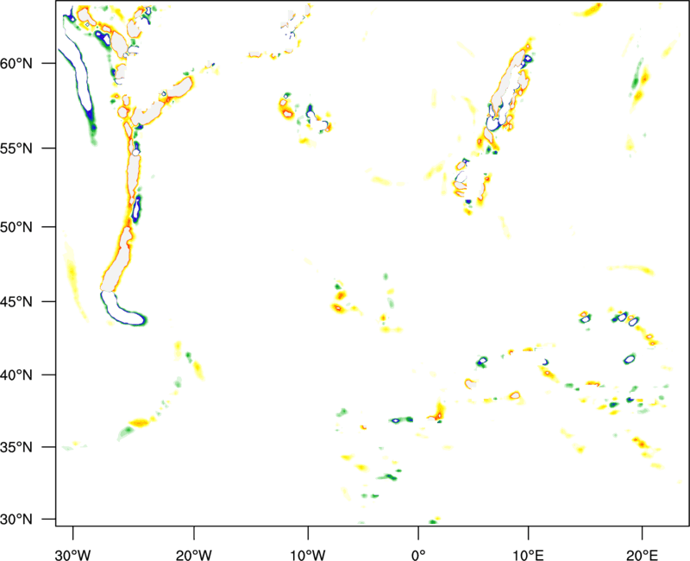690x561 pixels.
Task: Click the 0° longitude label
Action: pyautogui.click(x=418, y=555)
